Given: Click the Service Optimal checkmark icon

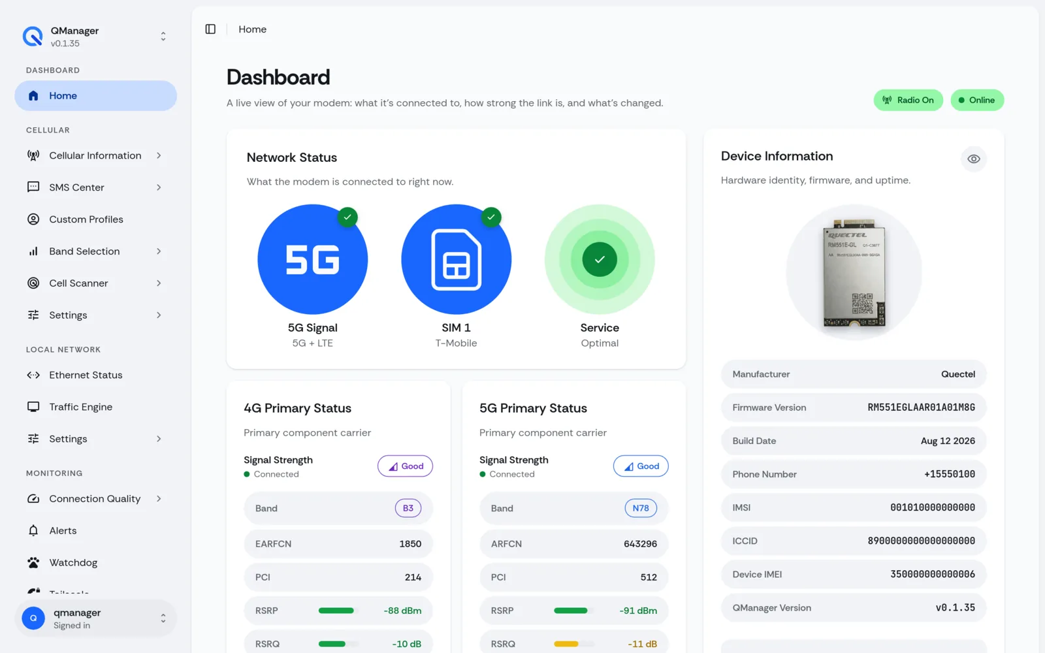Looking at the screenshot, I should coord(600,259).
